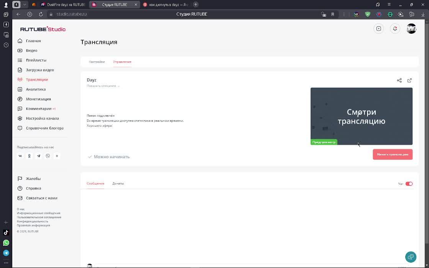The width and height of the screenshot is (429, 268).
Task: Go back in browser
Action: [x=18, y=14]
